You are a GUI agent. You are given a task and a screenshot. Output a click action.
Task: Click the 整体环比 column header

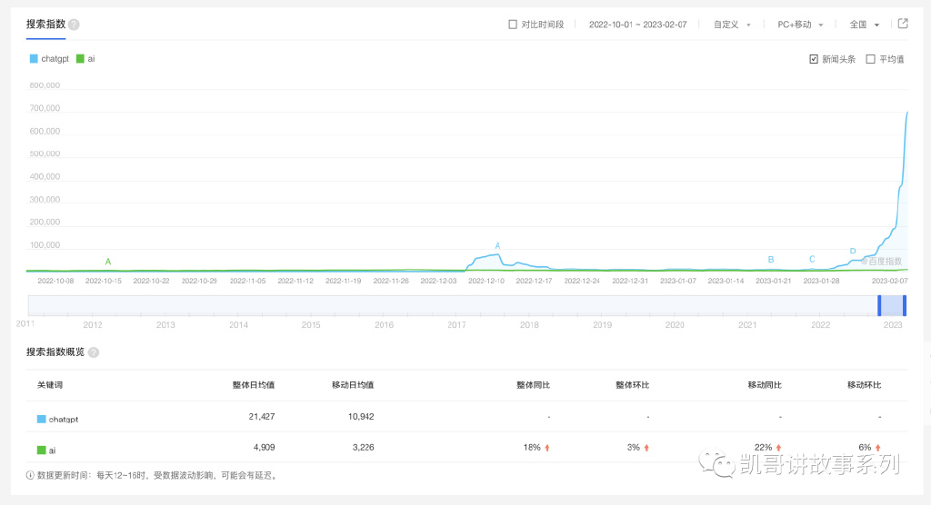click(633, 385)
